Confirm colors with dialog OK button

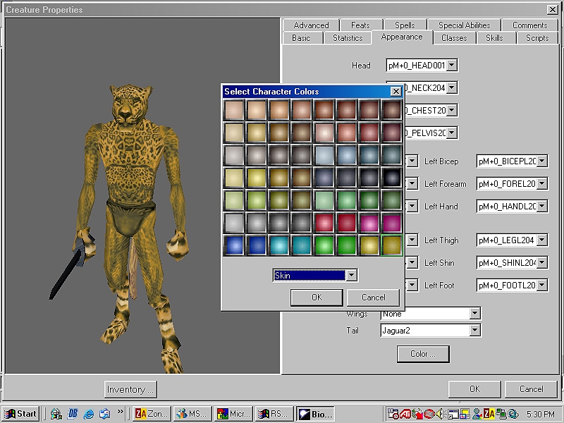click(x=317, y=298)
